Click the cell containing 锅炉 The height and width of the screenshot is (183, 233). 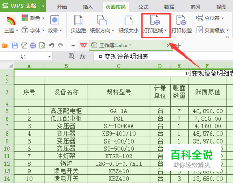[x=66, y=163]
